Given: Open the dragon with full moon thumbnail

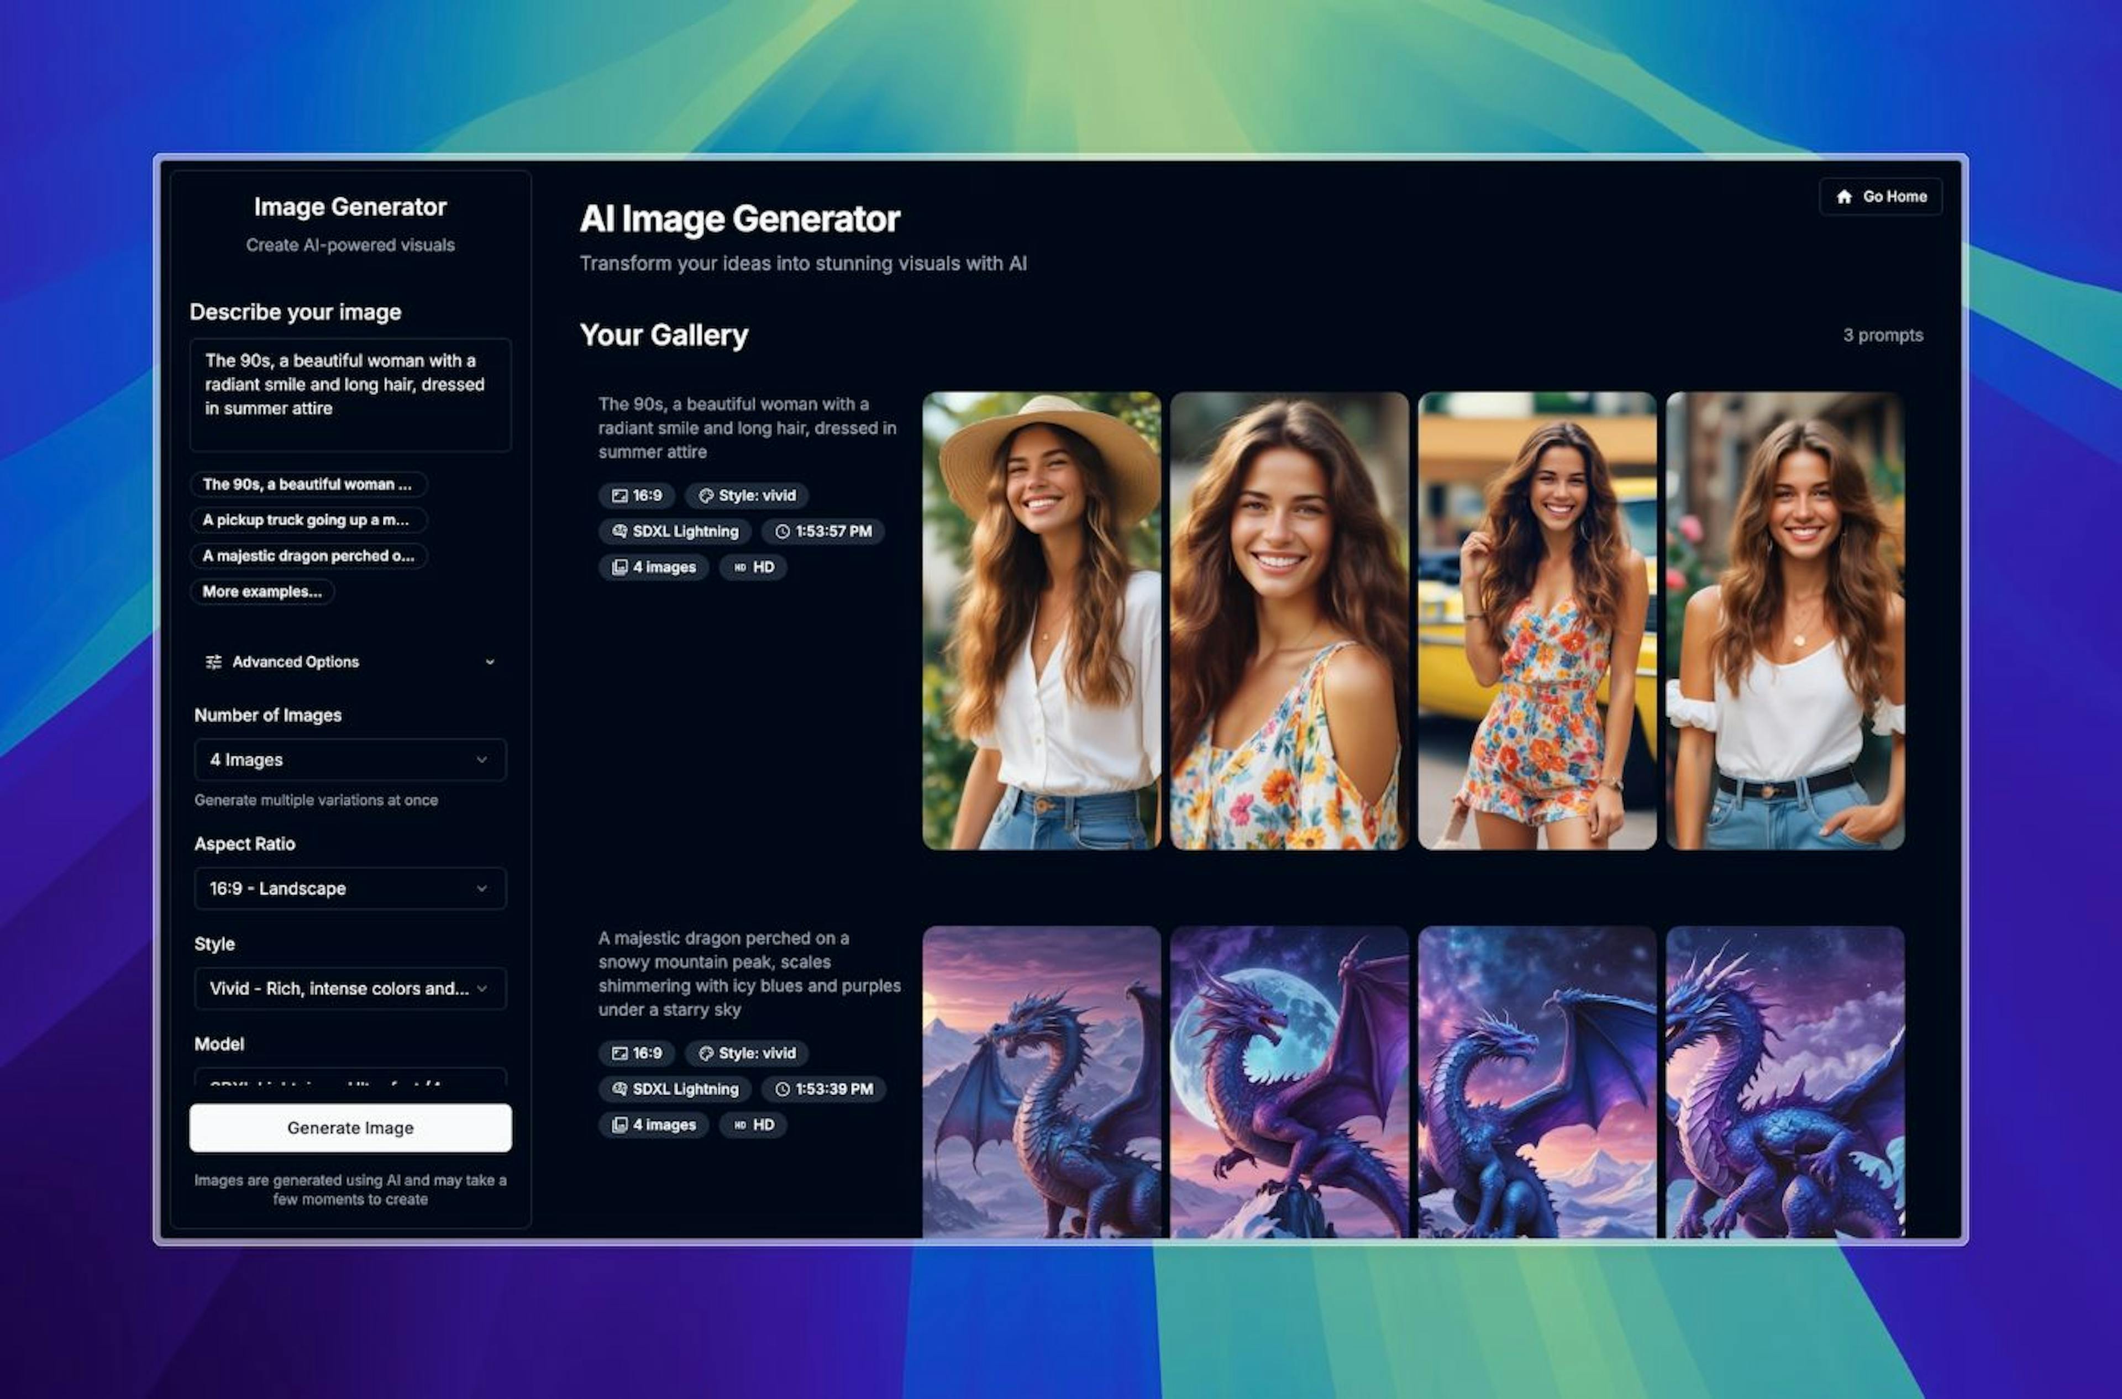Looking at the screenshot, I should [x=1289, y=1080].
